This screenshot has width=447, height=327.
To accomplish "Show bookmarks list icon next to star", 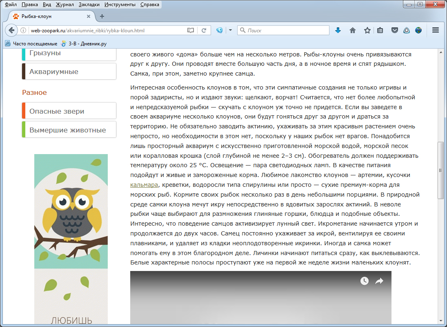I will point(380,30).
